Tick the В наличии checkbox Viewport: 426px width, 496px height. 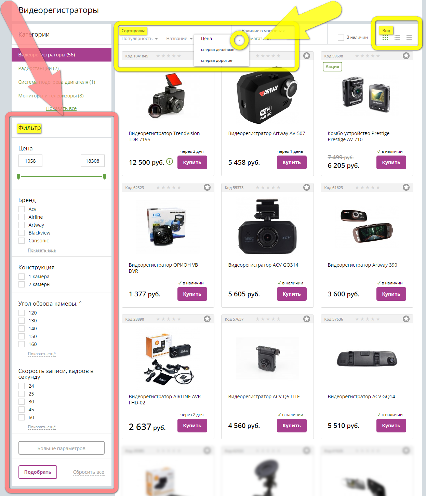(x=341, y=38)
